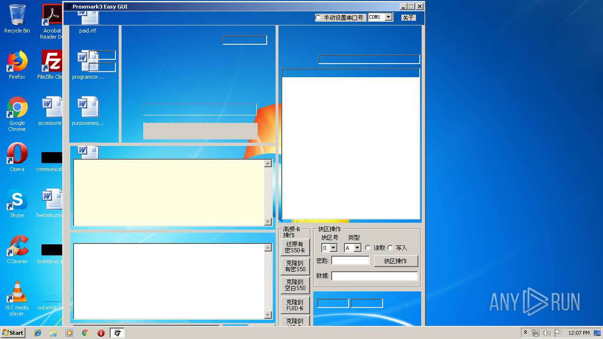Click the Proxmark3 title bar icon
This screenshot has width=603, height=339.
click(68, 7)
